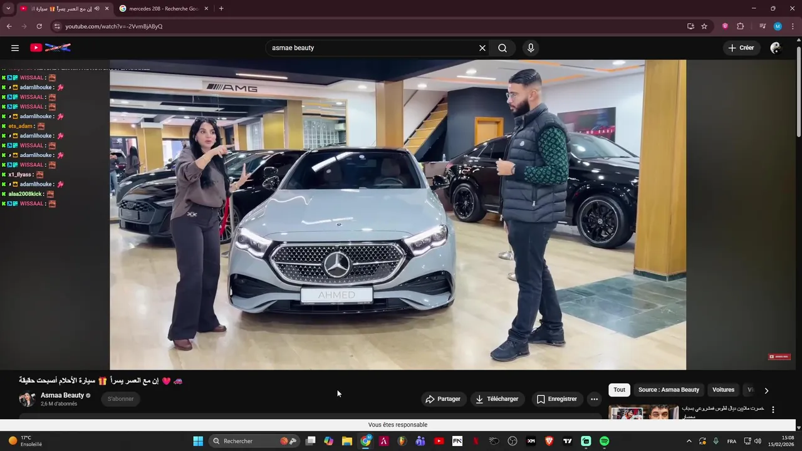This screenshot has height=451, width=802.
Task: Bookmark this page with the star icon
Action: click(x=704, y=26)
